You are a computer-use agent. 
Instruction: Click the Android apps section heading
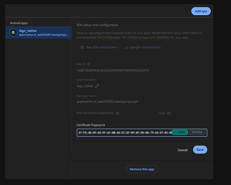click(x=19, y=23)
